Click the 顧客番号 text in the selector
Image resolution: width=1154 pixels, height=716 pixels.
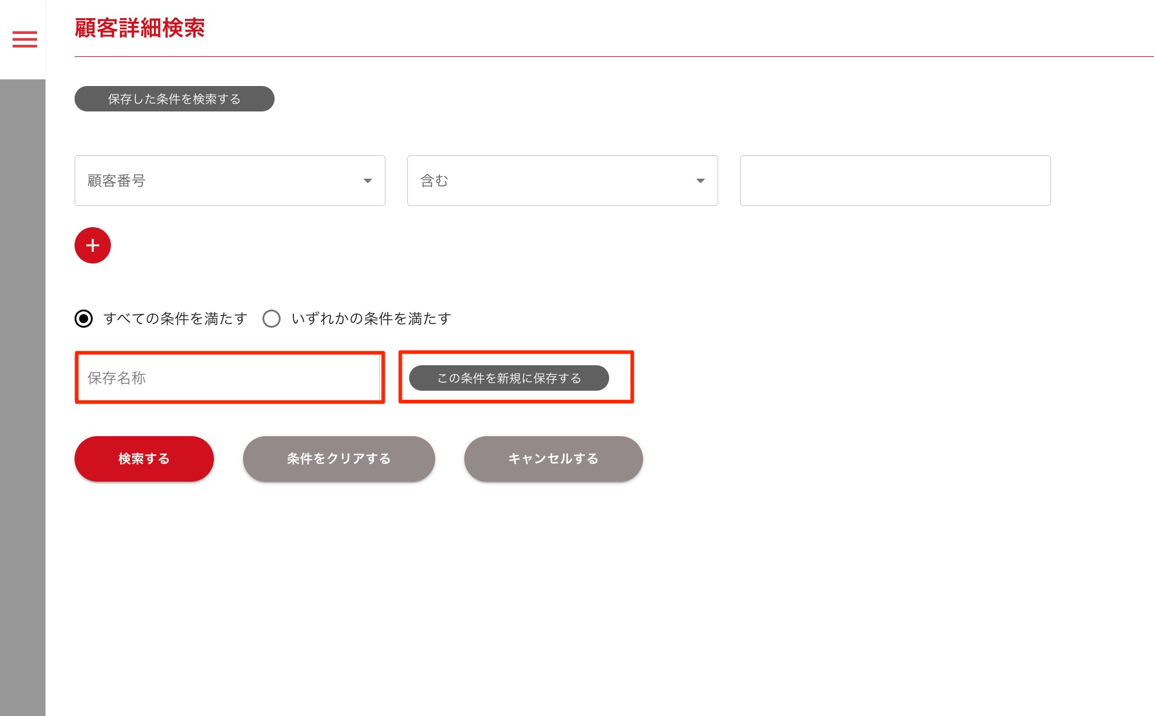pyautogui.click(x=116, y=181)
